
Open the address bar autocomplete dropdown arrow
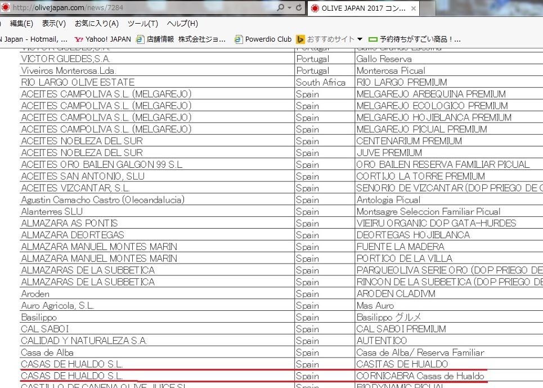[290, 8]
